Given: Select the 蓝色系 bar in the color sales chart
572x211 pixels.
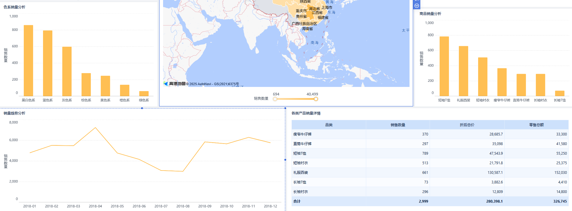Looking at the screenshot, I should pos(48,63).
